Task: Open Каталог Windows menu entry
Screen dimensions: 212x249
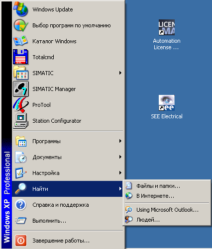Action: tap(68, 41)
